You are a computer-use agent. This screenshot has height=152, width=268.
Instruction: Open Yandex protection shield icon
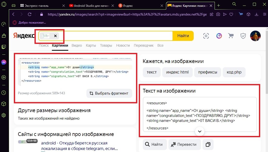click(x=243, y=36)
